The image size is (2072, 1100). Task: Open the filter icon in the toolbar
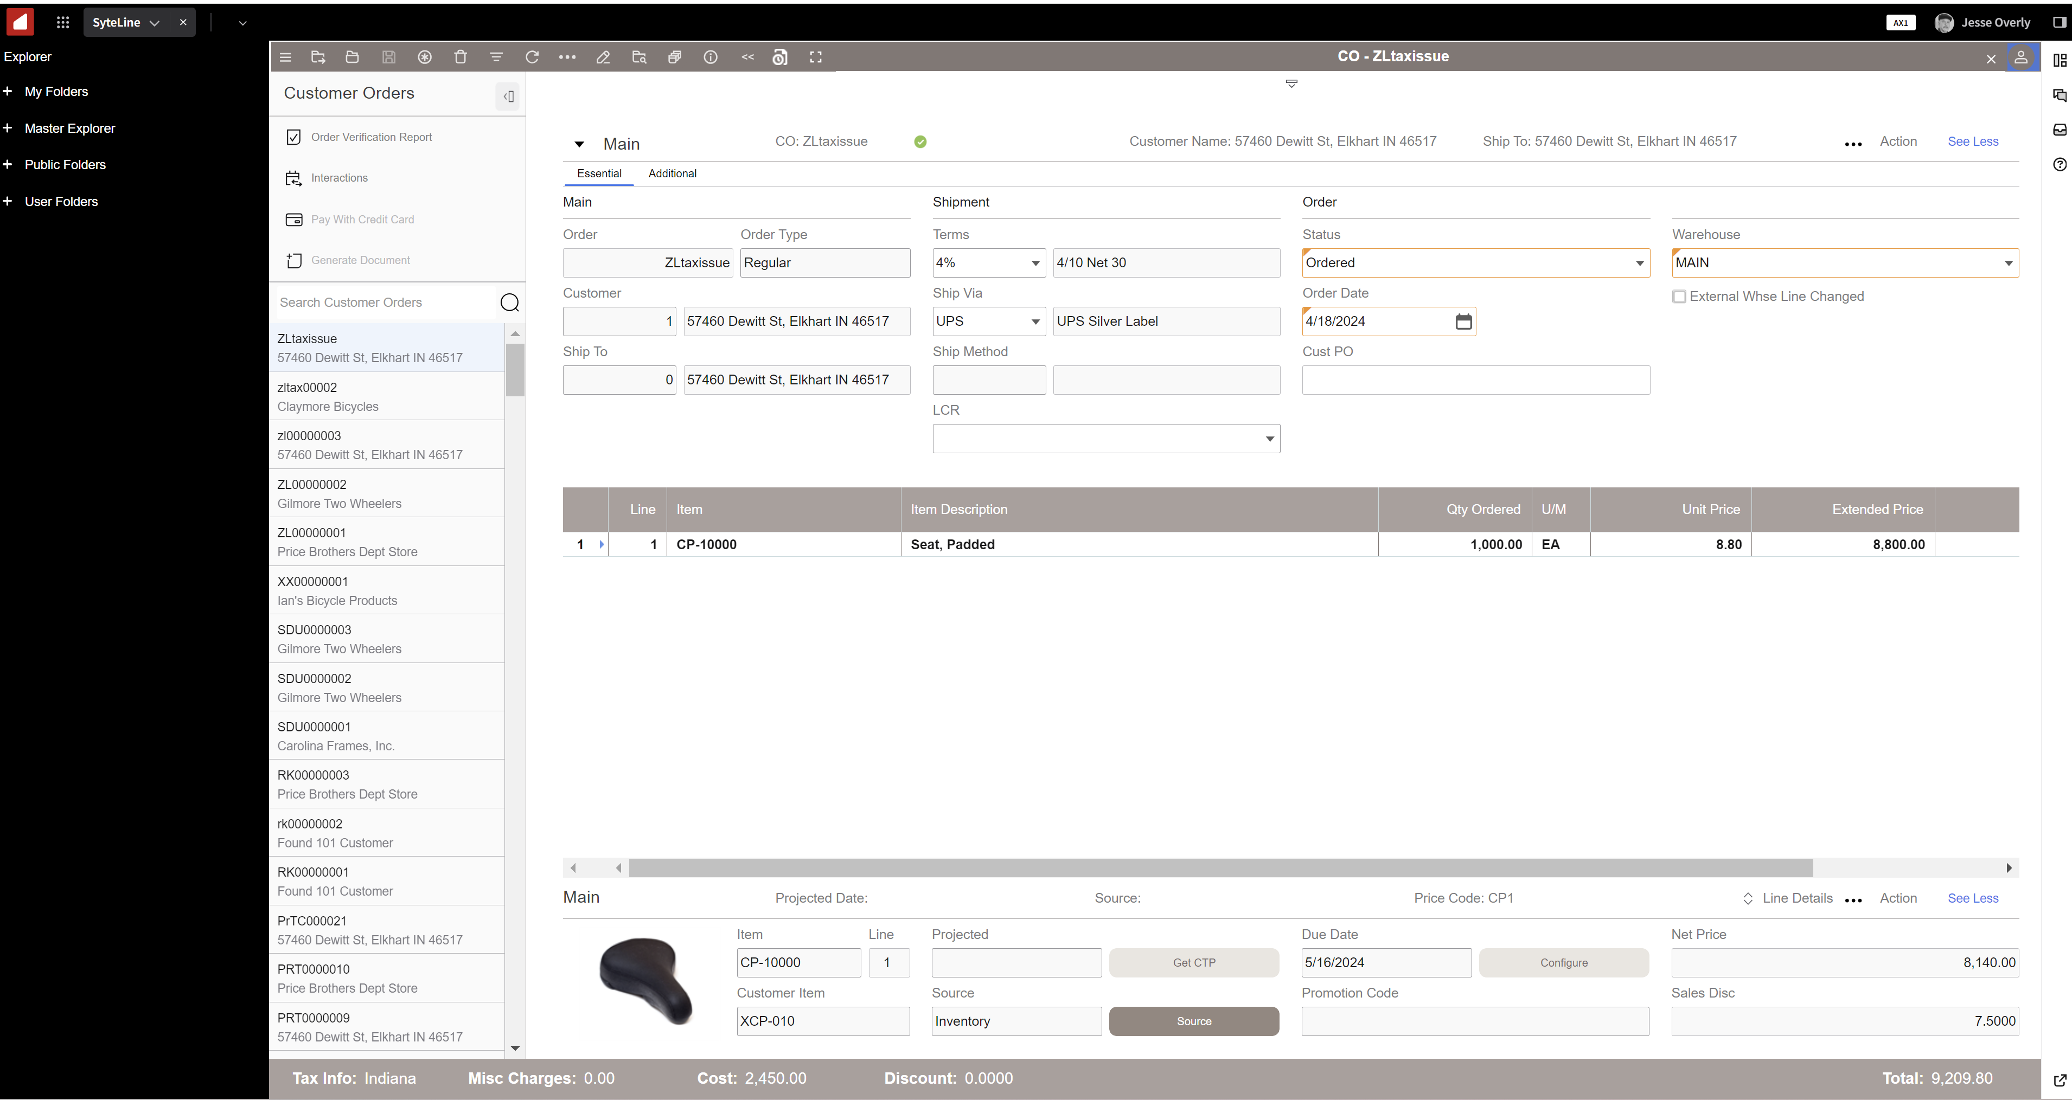[496, 57]
